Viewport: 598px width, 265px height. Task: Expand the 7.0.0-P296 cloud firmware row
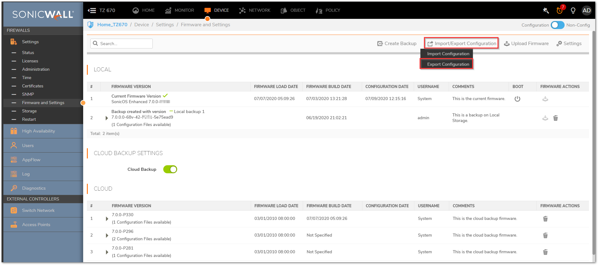[107, 235]
